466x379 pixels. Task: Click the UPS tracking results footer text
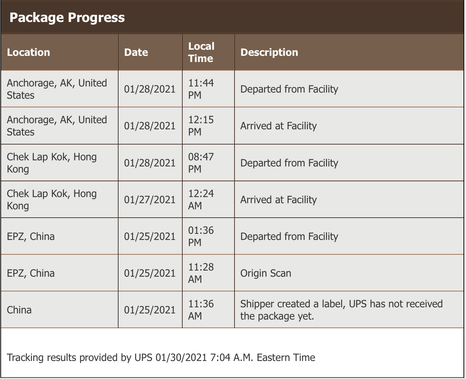tap(161, 358)
